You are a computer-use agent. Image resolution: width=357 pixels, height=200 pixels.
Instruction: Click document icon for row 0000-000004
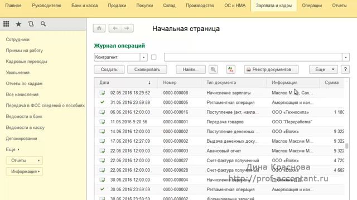[103, 180]
